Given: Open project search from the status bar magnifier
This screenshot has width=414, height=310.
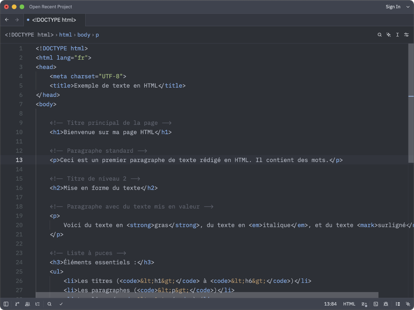Looking at the screenshot, I should [50, 304].
